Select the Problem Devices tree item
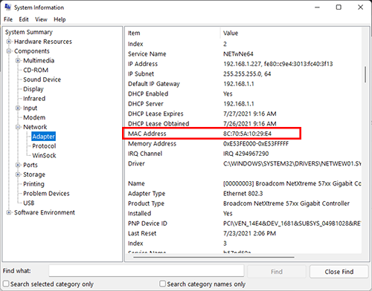372x291 pixels. 46,194
